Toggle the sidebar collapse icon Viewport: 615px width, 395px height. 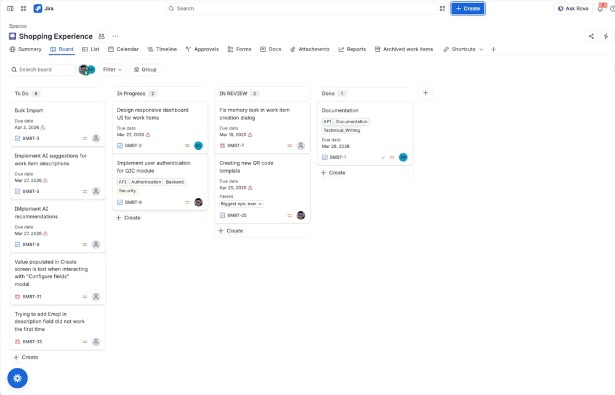[10, 8]
